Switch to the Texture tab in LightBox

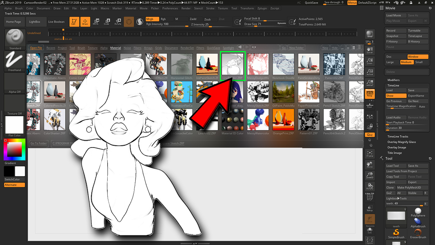pyautogui.click(x=92, y=48)
